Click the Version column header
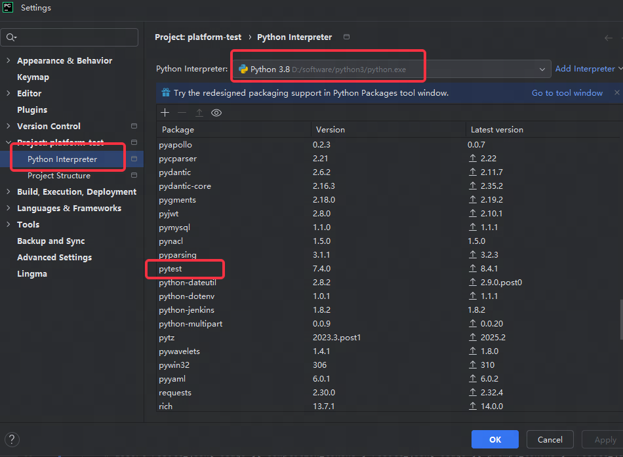The image size is (623, 457). coord(388,130)
